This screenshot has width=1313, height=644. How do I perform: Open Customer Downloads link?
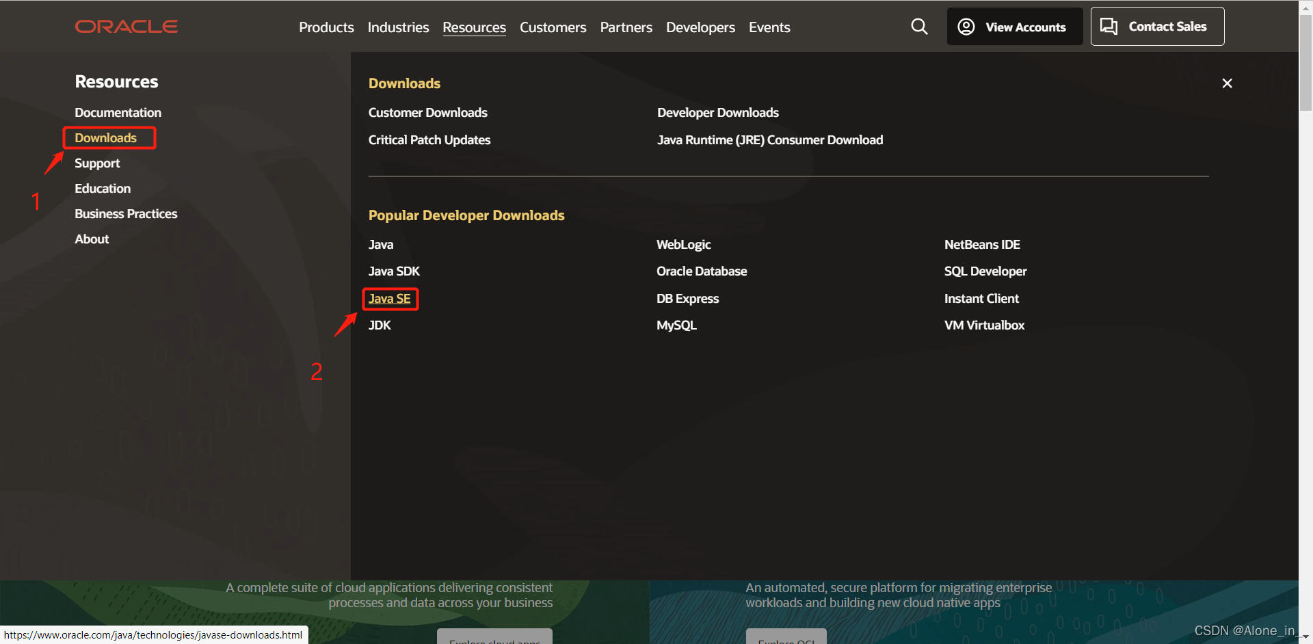[x=427, y=112]
